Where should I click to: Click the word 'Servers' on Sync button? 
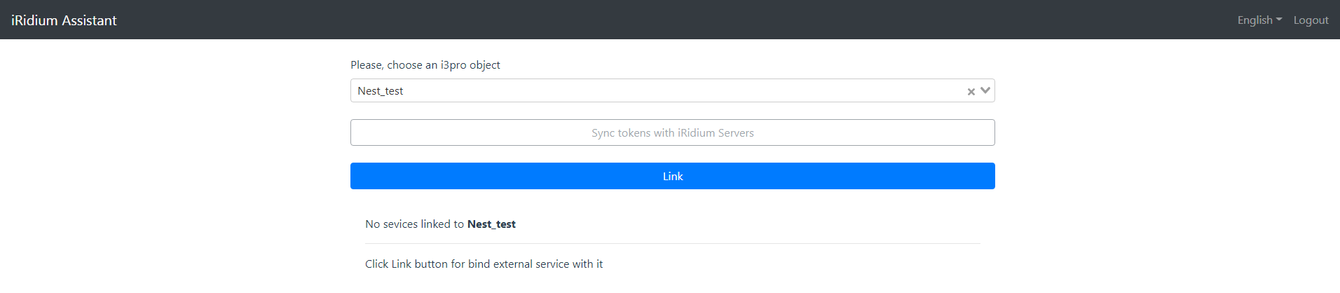(x=735, y=133)
